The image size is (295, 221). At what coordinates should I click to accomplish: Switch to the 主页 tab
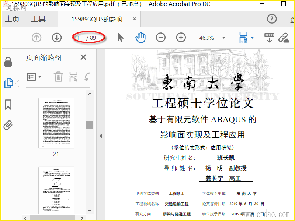point(12,19)
